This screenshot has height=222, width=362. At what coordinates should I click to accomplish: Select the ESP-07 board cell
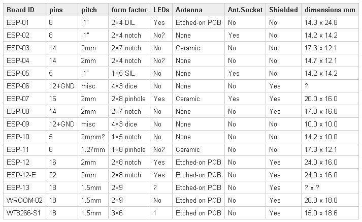coord(25,99)
